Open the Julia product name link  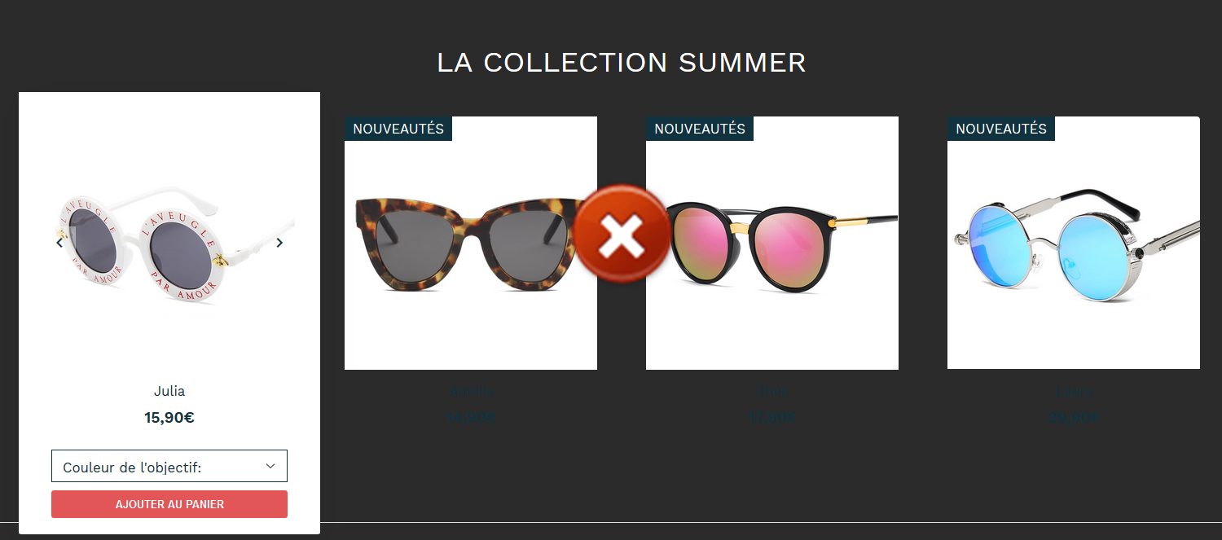pos(169,391)
